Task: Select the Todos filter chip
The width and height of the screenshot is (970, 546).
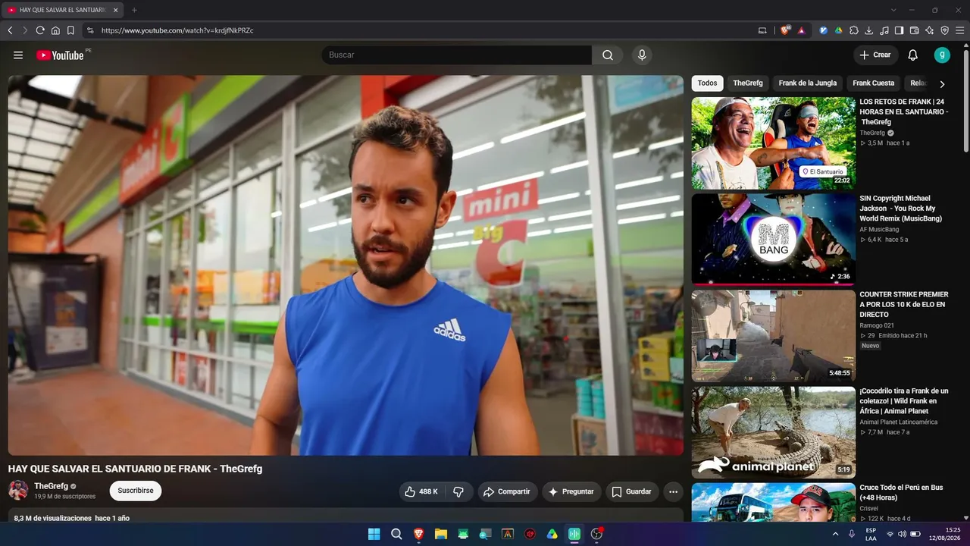Action: tap(707, 83)
